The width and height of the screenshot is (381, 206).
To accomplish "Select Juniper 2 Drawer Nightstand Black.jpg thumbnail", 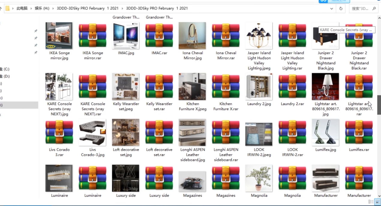I will pyautogui.click(x=325, y=36).
